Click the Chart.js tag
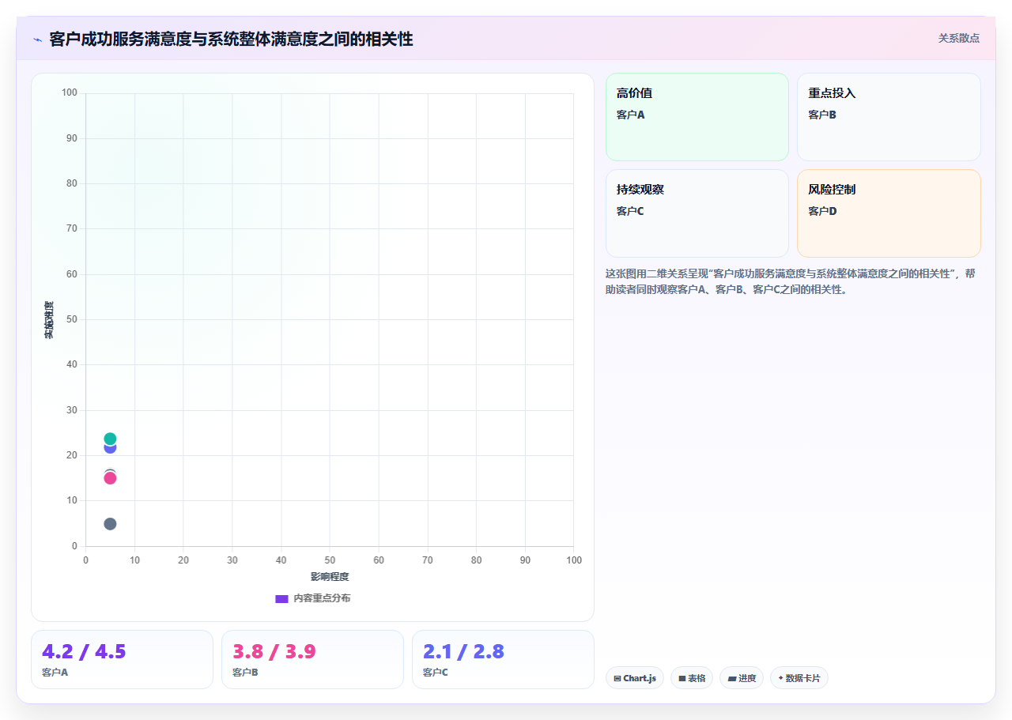The width and height of the screenshot is (1012, 720). pos(635,678)
